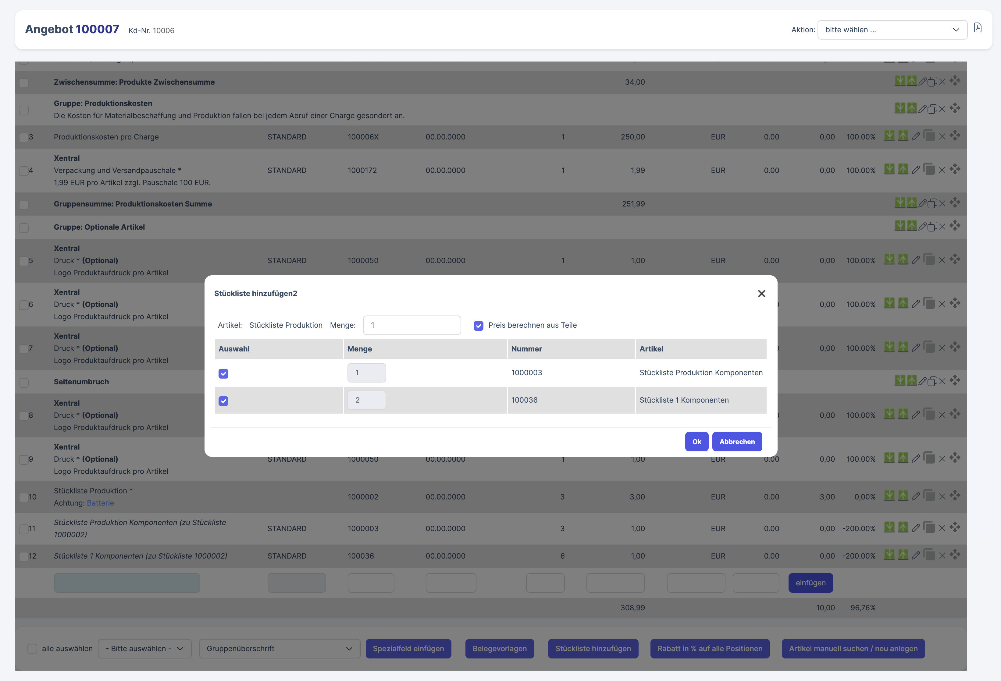Grab the drag-move handle of Seitenumbruch row
The width and height of the screenshot is (1001, 681).
955,380
